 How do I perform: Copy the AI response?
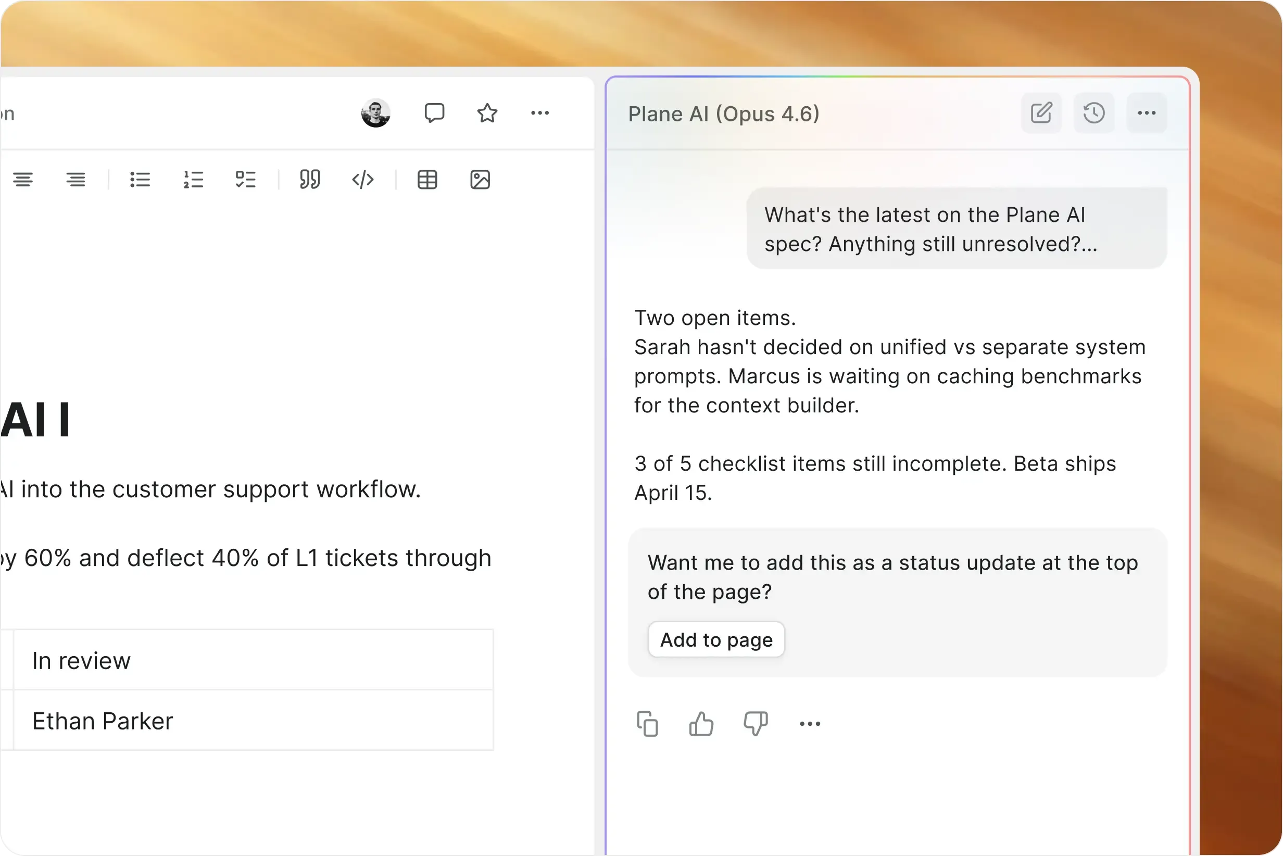[x=648, y=724]
